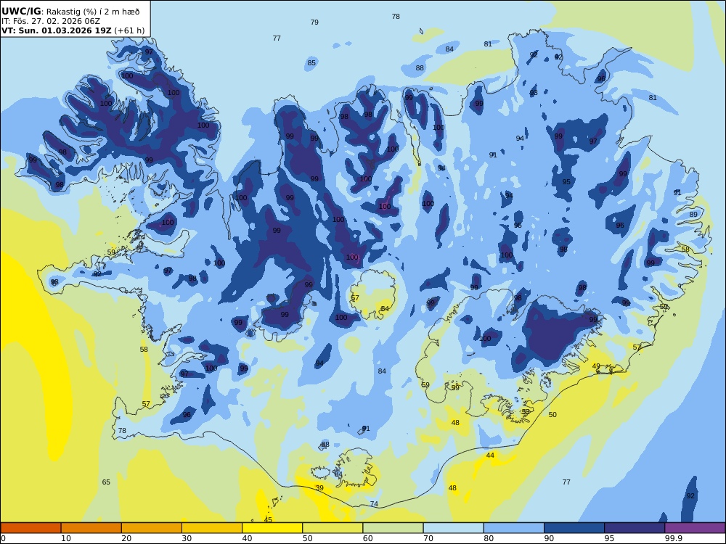Select the dark blue 90–95 legend swatch

pos(574,528)
